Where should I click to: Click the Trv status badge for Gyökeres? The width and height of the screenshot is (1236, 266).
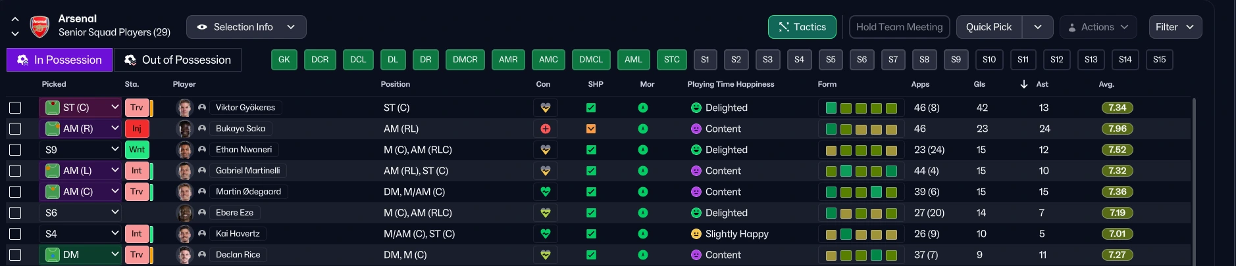tap(137, 108)
